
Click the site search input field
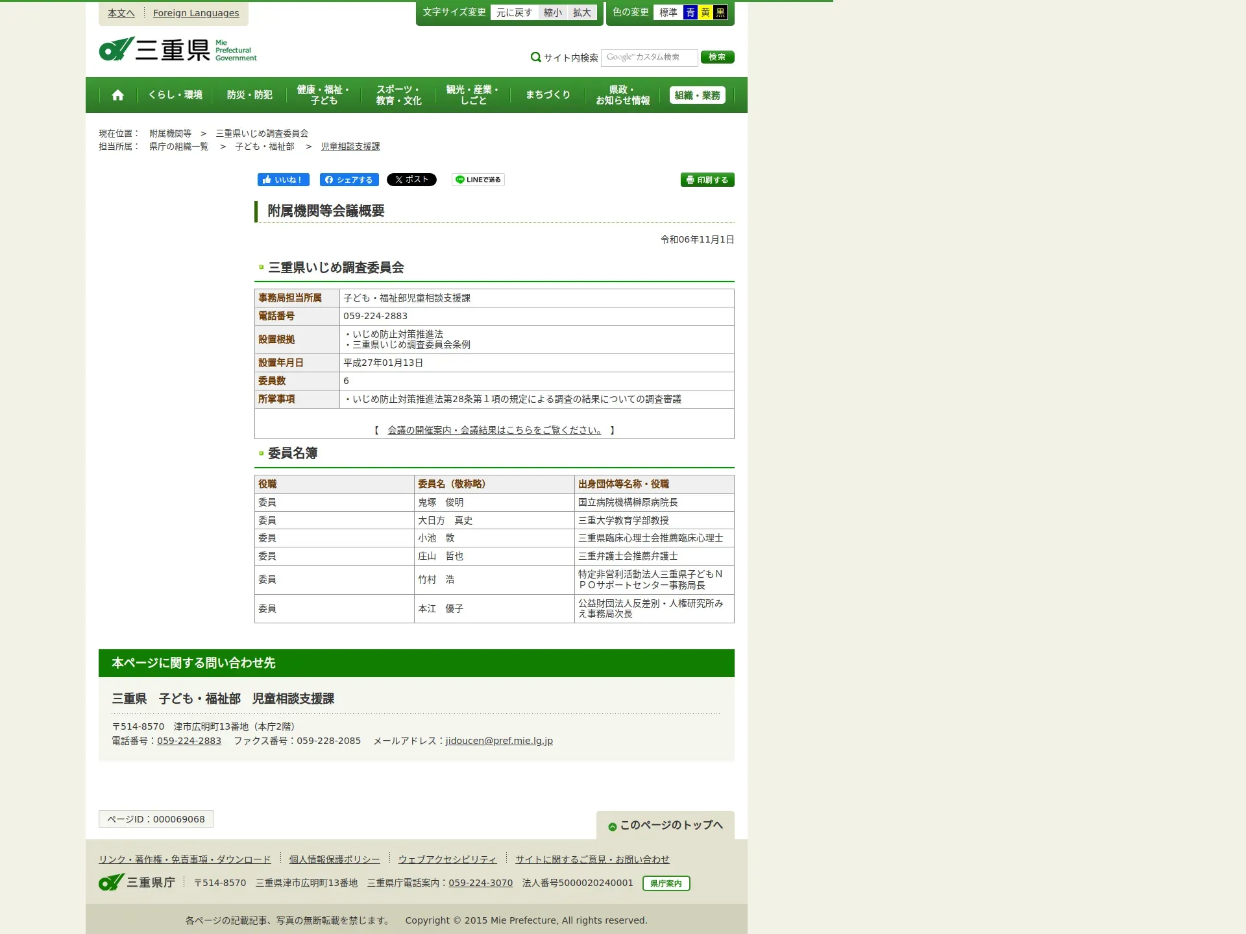click(649, 57)
